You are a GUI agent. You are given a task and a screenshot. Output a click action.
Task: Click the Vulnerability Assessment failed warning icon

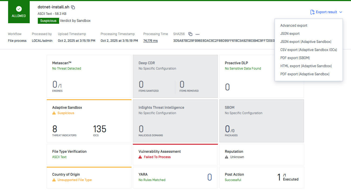click(x=140, y=157)
